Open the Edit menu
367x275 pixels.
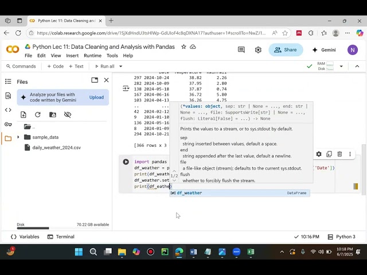pos(41,56)
